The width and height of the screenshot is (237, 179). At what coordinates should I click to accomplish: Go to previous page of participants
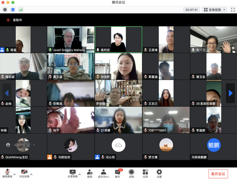click(7, 93)
